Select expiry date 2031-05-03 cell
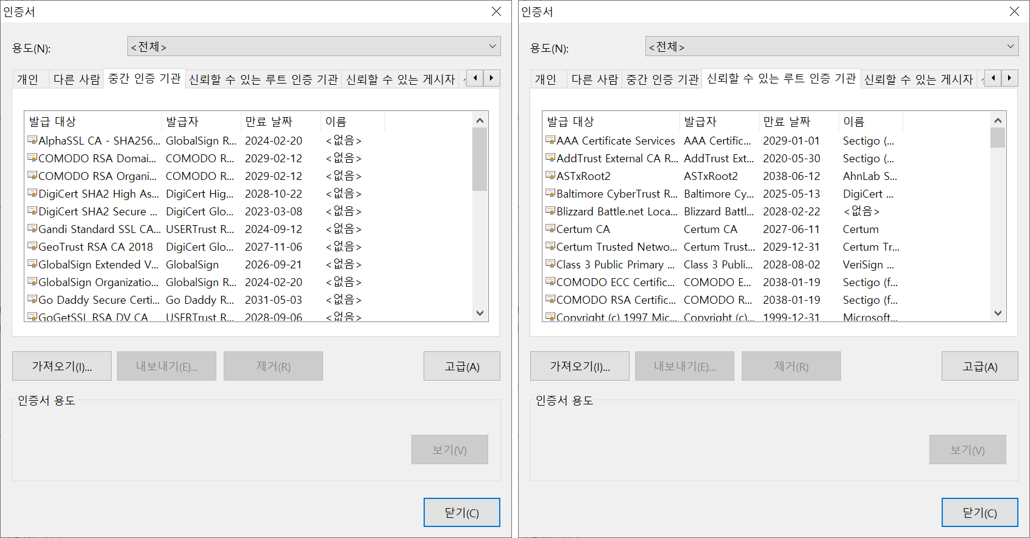The width and height of the screenshot is (1030, 538). (274, 299)
